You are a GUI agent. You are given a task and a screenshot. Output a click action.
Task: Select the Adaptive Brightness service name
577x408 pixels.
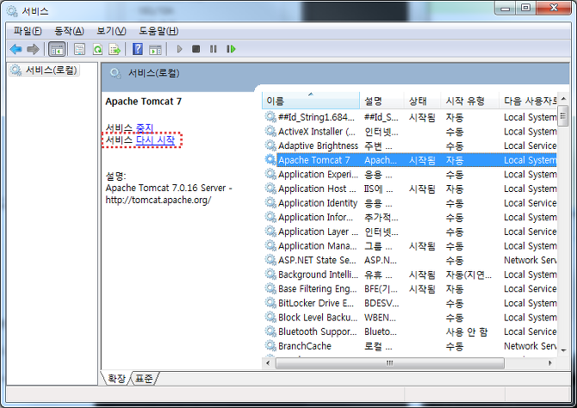pyautogui.click(x=318, y=145)
